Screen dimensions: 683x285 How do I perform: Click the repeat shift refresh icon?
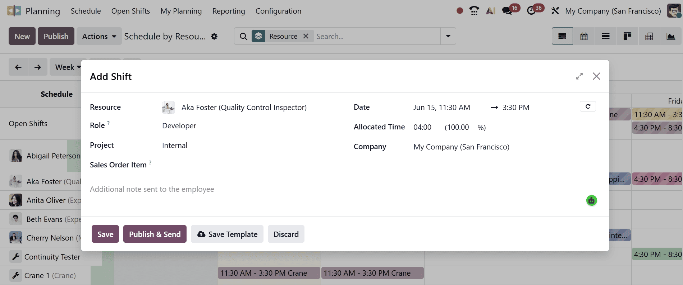[588, 106]
